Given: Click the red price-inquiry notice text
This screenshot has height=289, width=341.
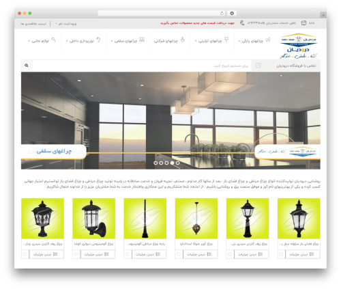Looking at the screenshot, I should coord(197,23).
